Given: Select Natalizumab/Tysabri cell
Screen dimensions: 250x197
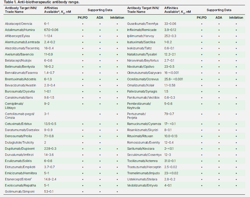Looking at the screenshot, I should pyautogui.click(x=142, y=54).
